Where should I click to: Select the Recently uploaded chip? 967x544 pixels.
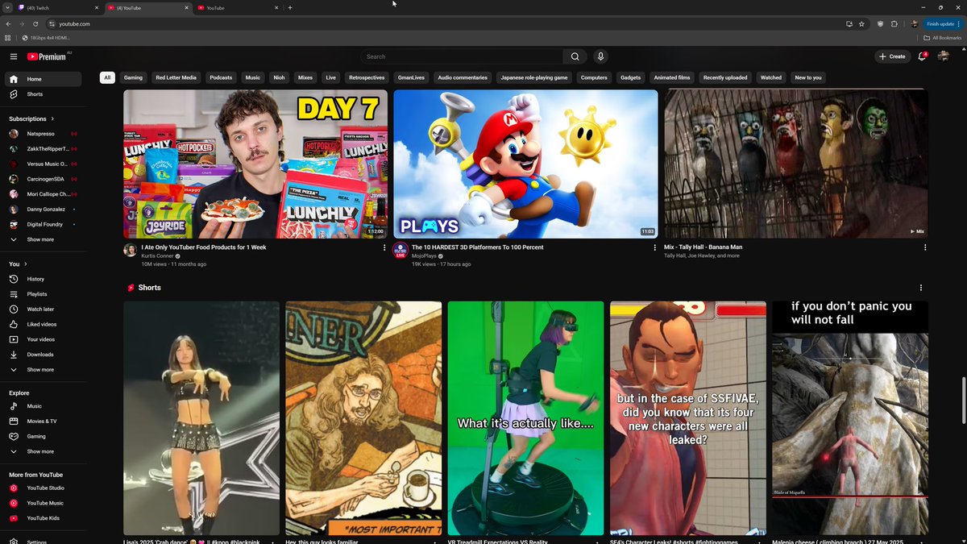pyautogui.click(x=725, y=77)
